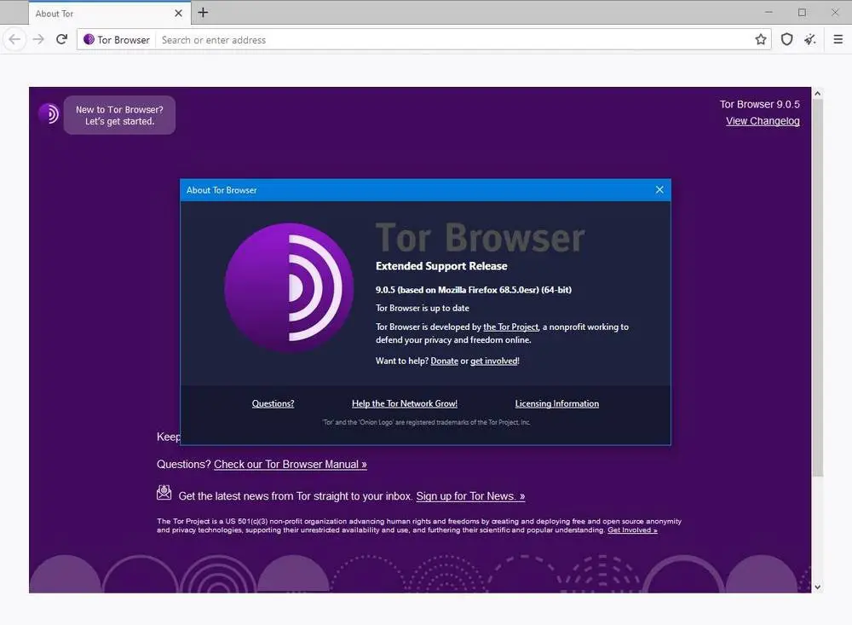The height and width of the screenshot is (625, 852).
Task: Click the Tor Browser is up to date text
Action: pyautogui.click(x=423, y=308)
